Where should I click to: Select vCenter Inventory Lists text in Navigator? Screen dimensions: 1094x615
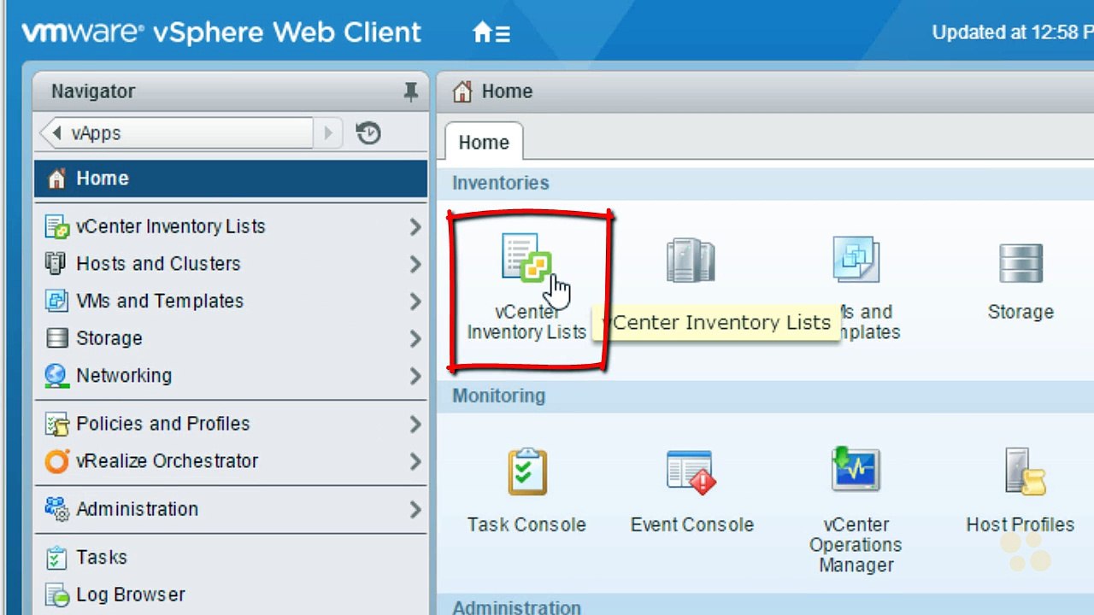pos(171,226)
